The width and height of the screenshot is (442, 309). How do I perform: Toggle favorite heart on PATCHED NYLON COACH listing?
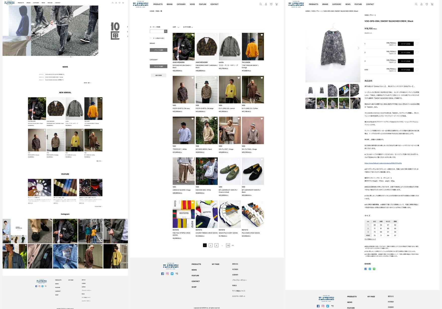point(193,35)
